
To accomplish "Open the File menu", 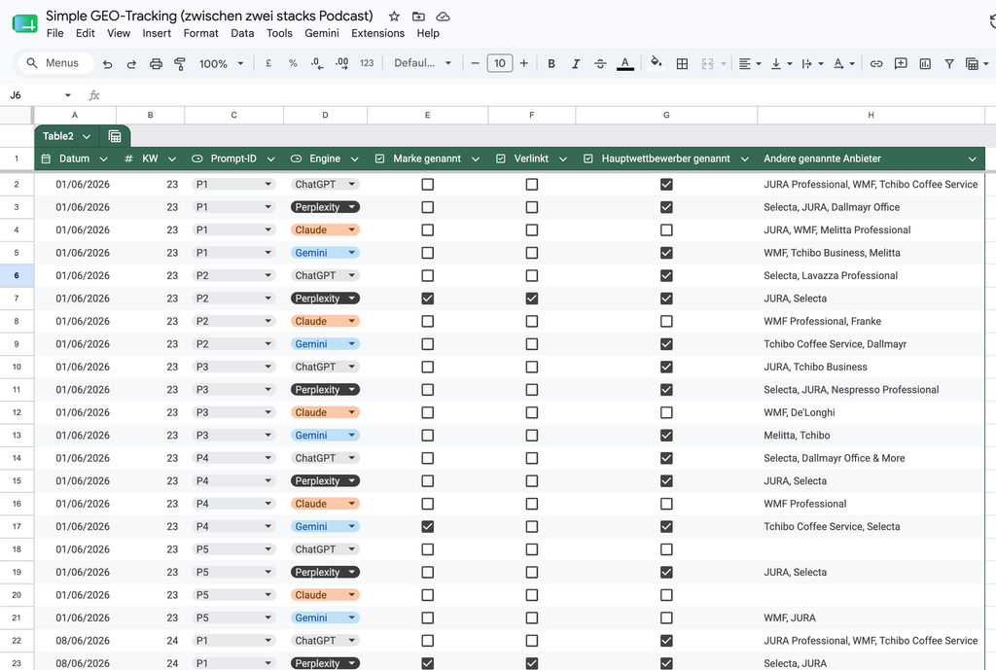I will coord(55,33).
